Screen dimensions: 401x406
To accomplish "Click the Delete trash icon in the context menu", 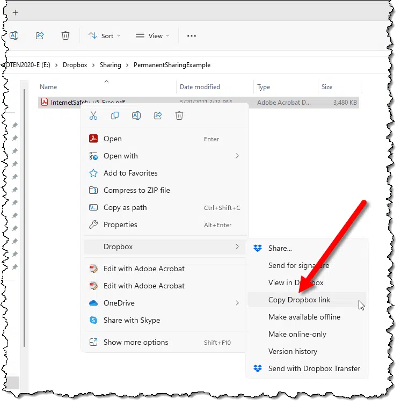I will click(179, 115).
